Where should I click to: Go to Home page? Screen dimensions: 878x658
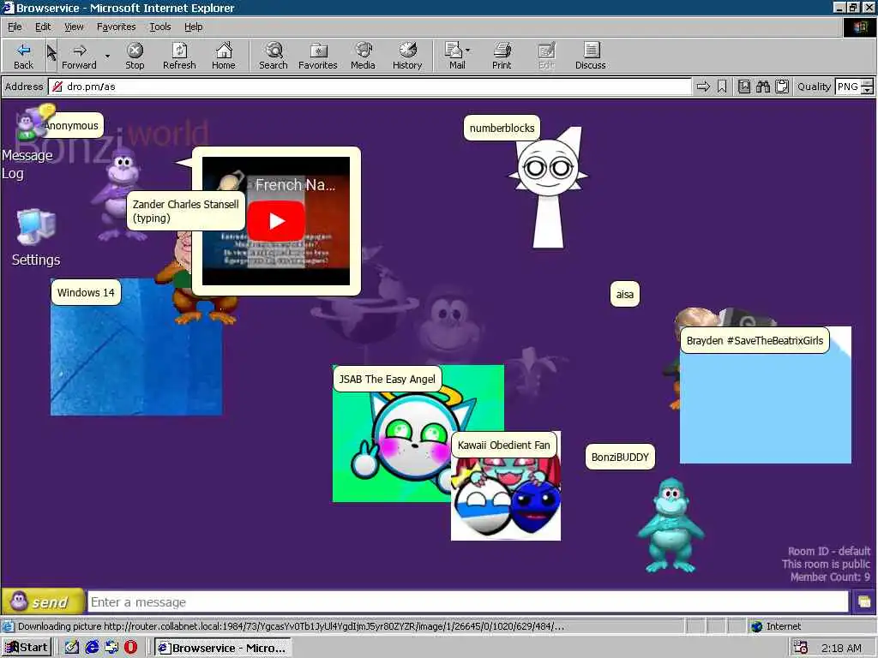click(x=224, y=56)
